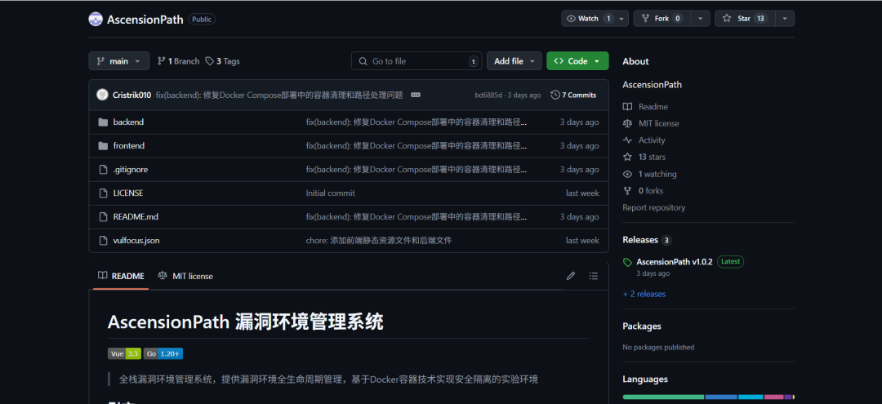
Task: Click the LICENSE file icon
Action: 103,193
